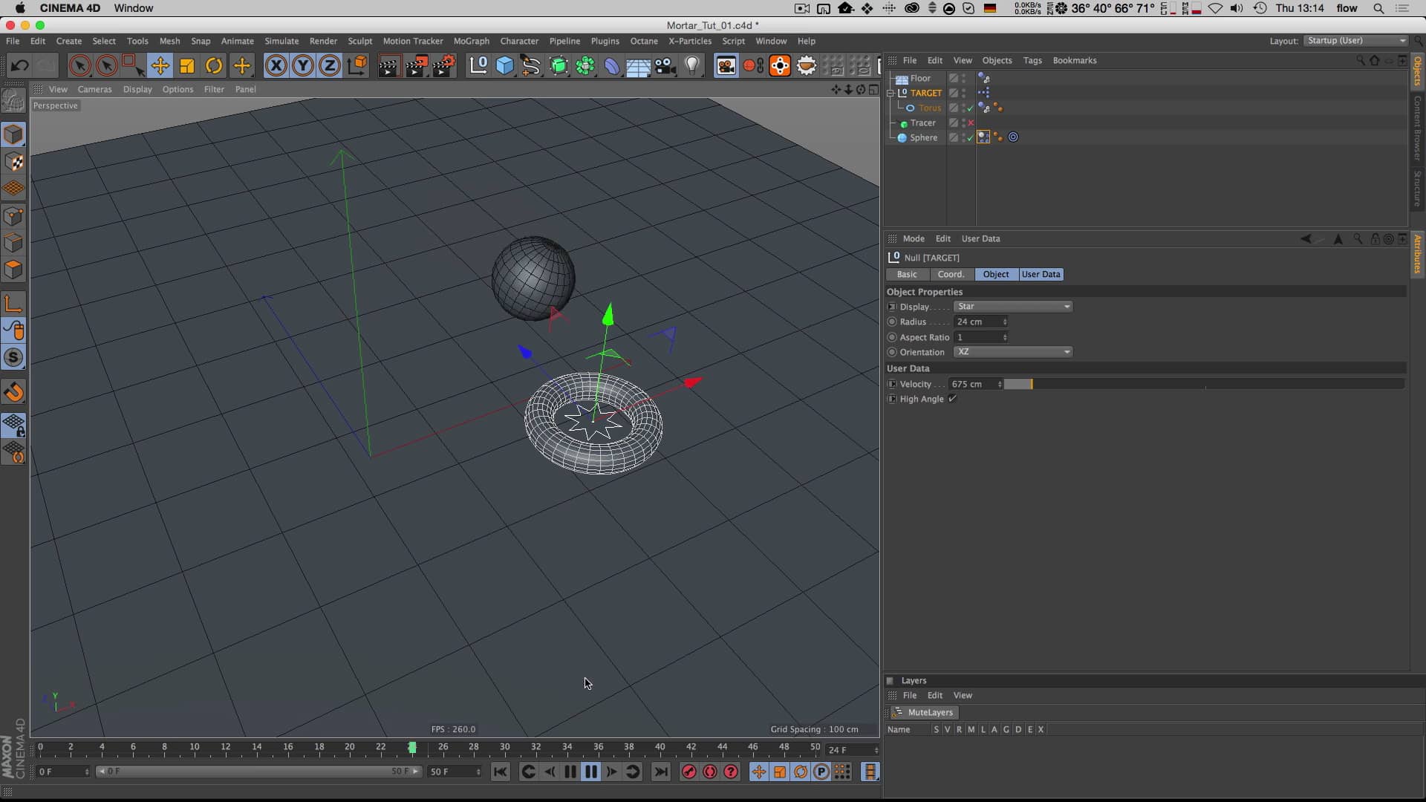Disable the Torus green checkmark toggle
This screenshot has width=1426, height=802.
pos(970,108)
